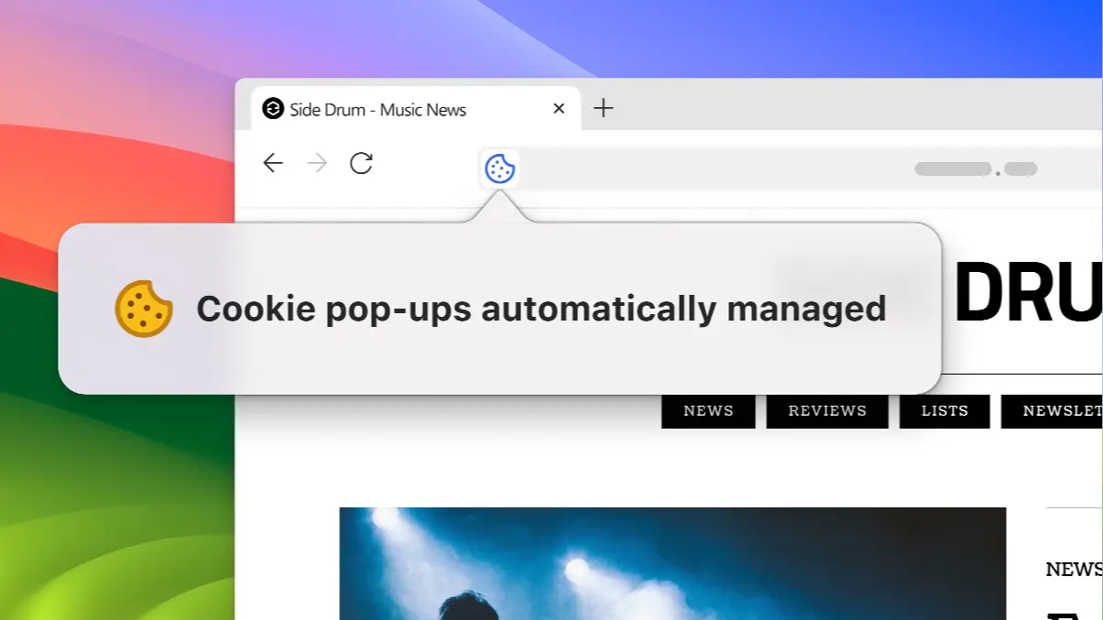Click the cookie icon in the notification popup
The height and width of the screenshot is (620, 1103).
click(143, 308)
